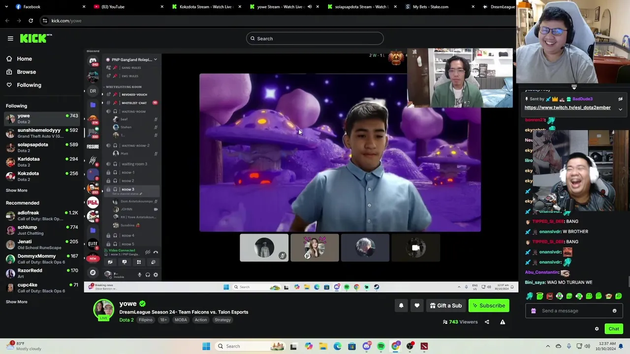The image size is (630, 354).
Task: Report the stream with warning icon
Action: pos(503,322)
